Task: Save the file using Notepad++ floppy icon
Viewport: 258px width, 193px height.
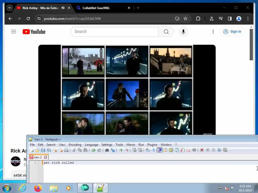Action: coord(43,150)
